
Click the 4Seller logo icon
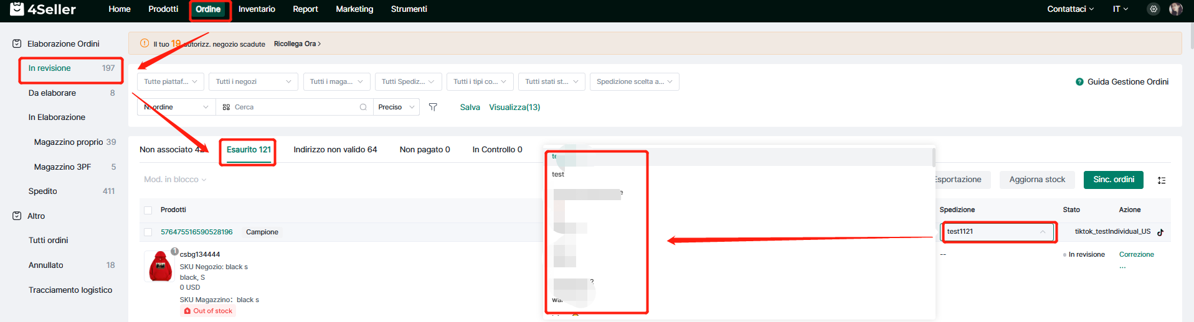click(x=17, y=9)
